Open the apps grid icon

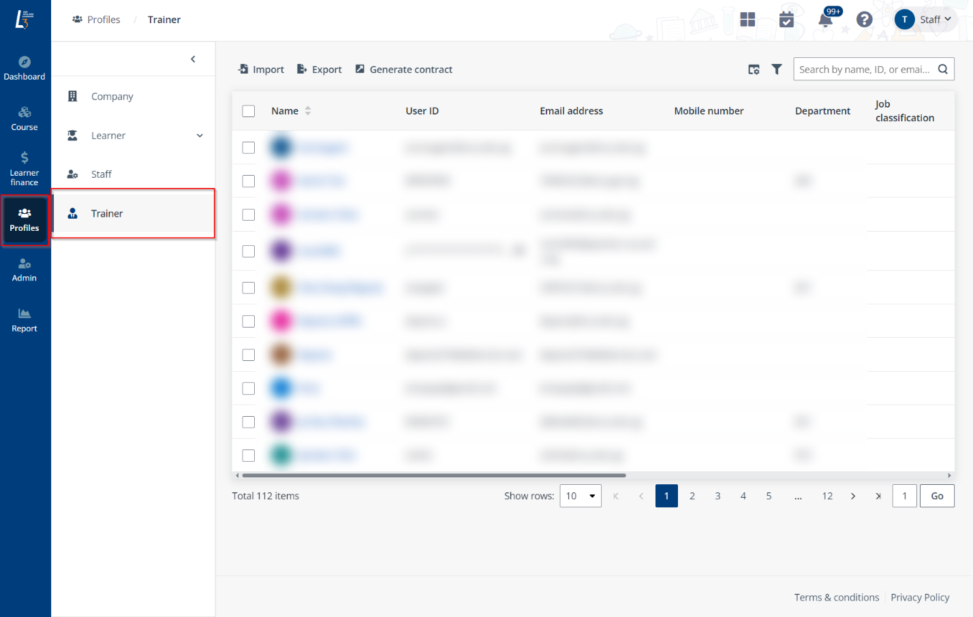coord(747,20)
